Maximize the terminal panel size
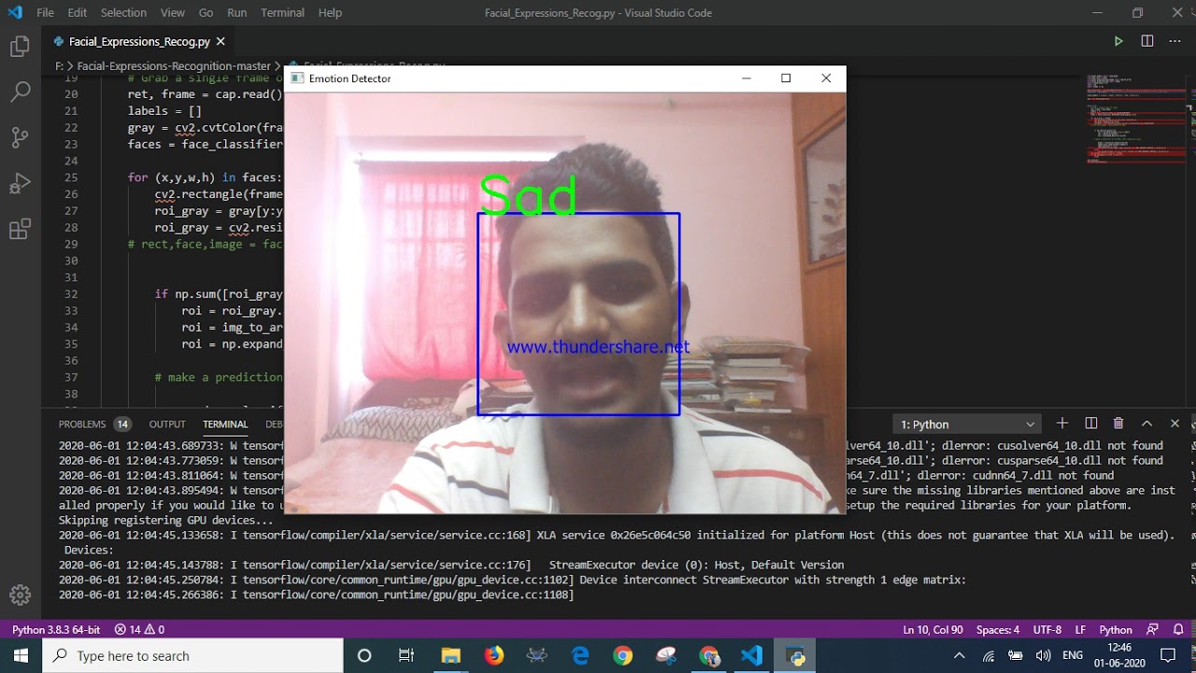 click(1146, 423)
